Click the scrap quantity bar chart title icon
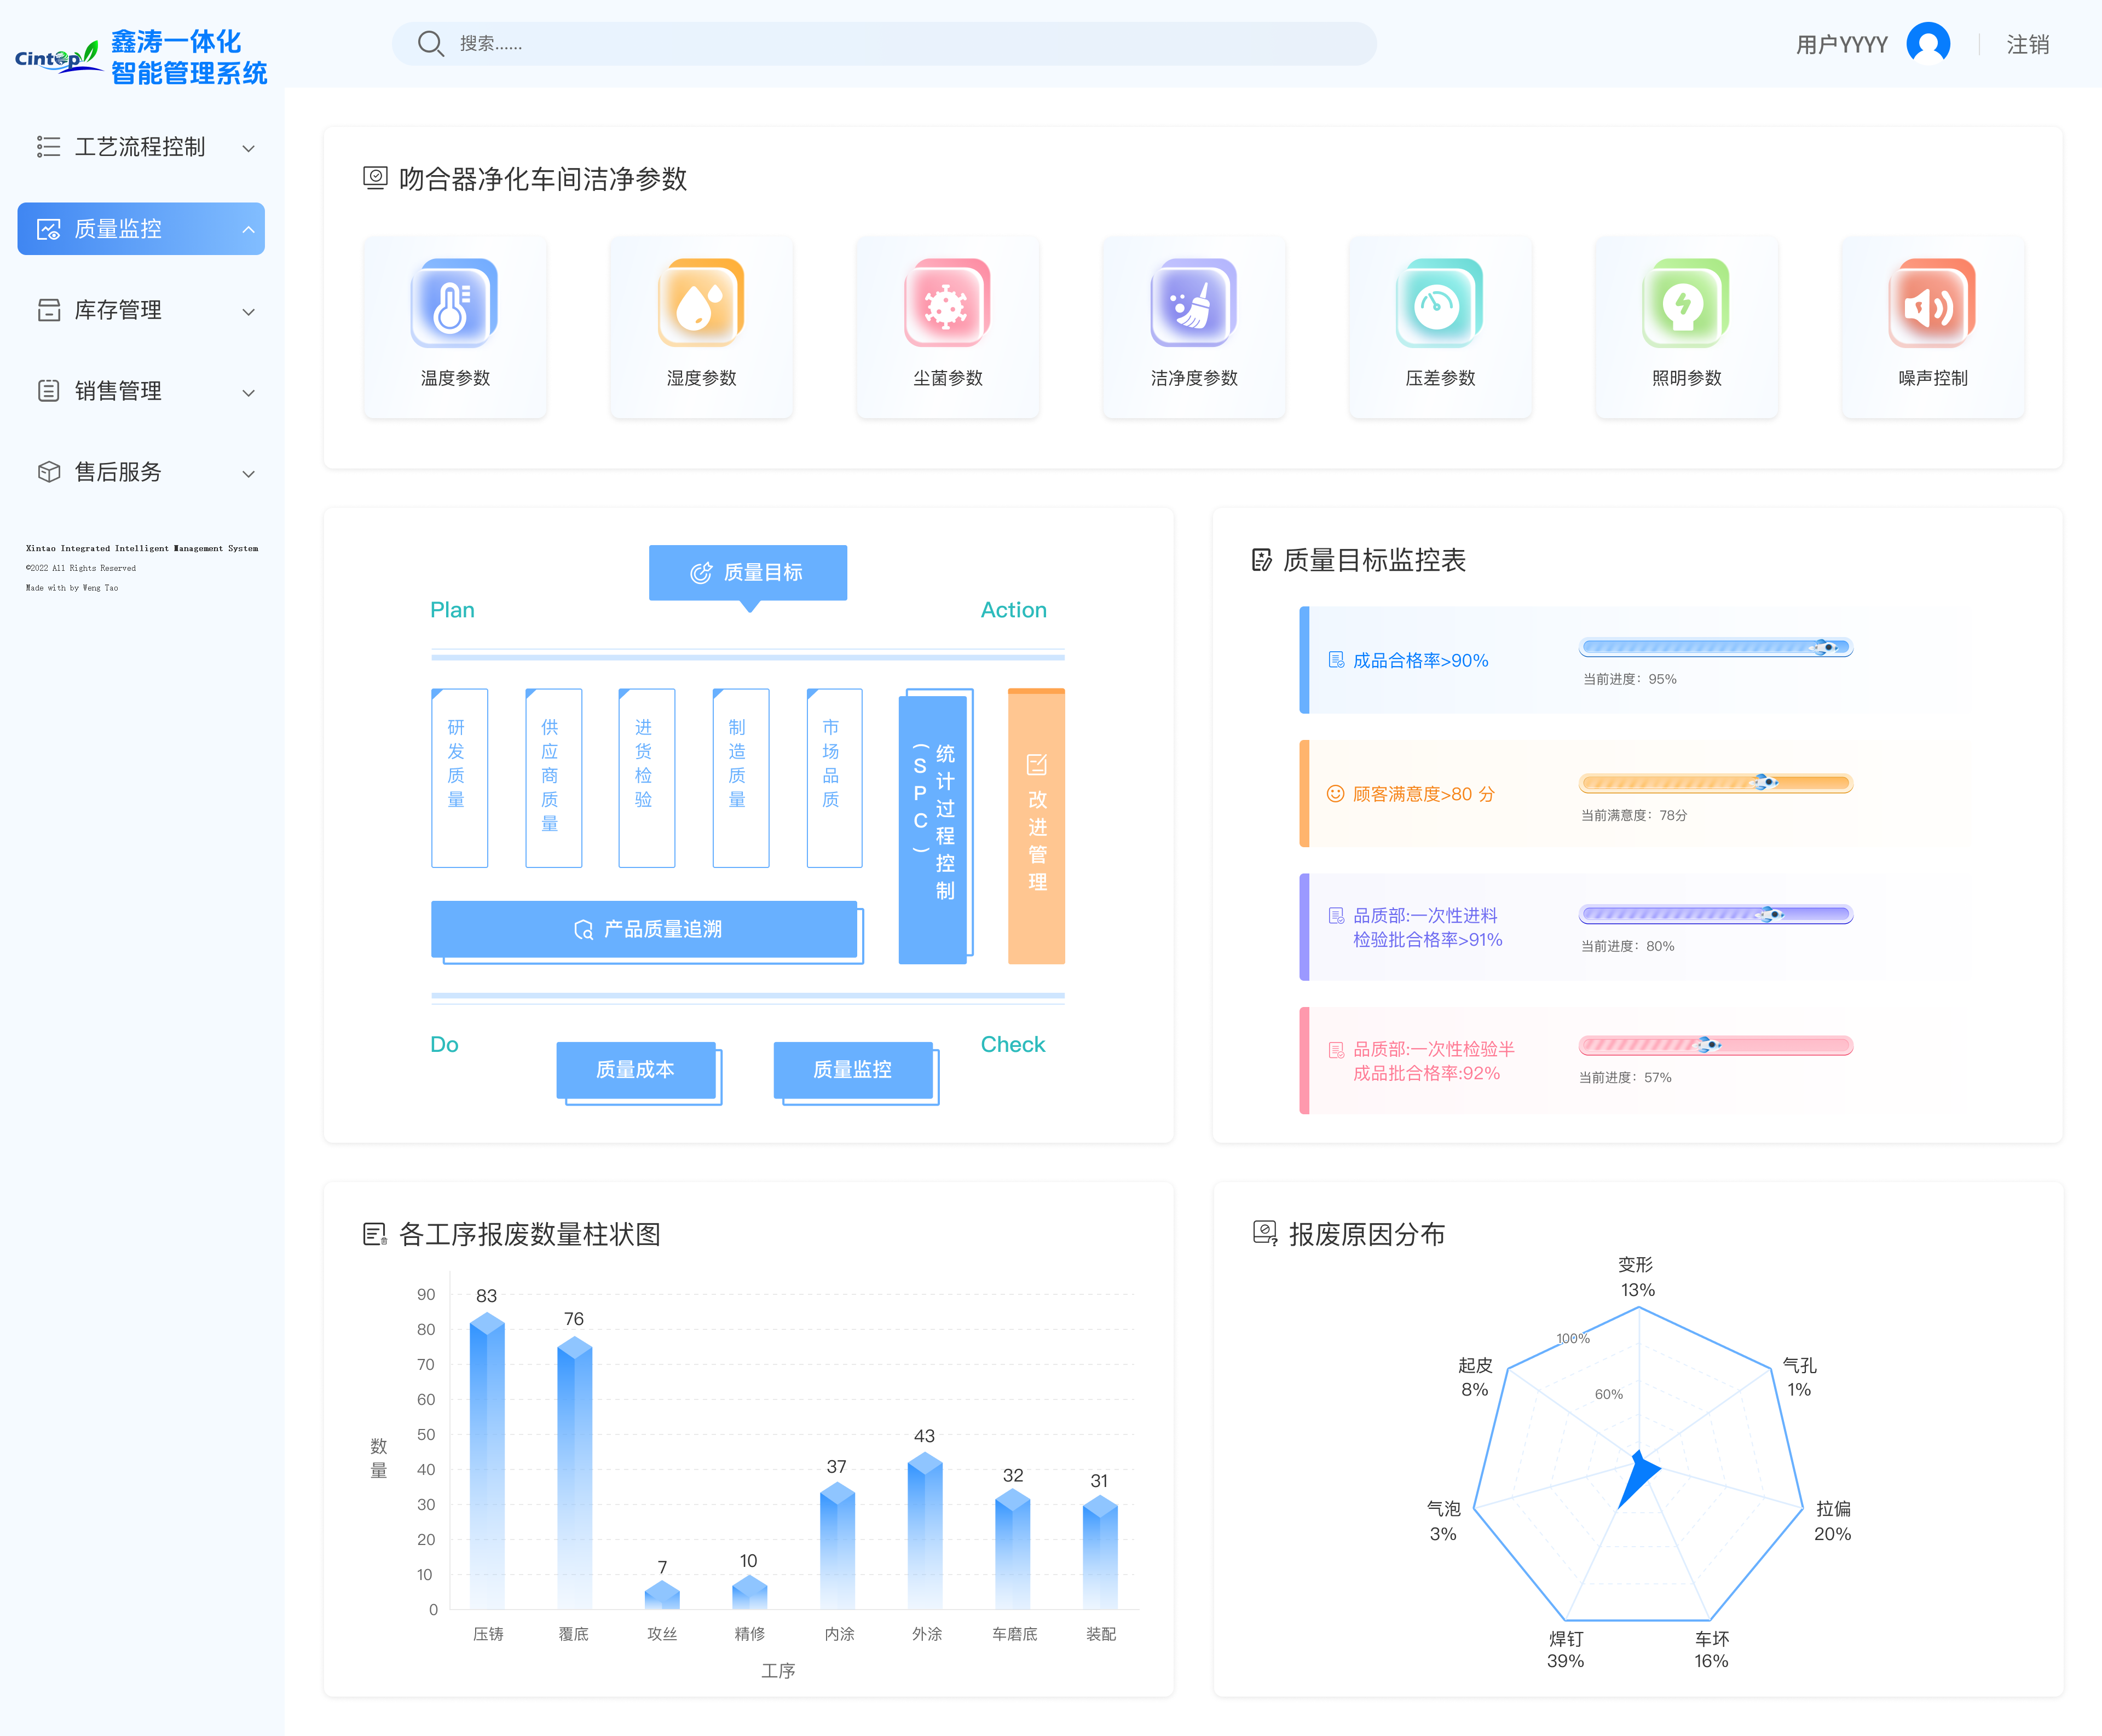The height and width of the screenshot is (1736, 2102). pos(374,1235)
